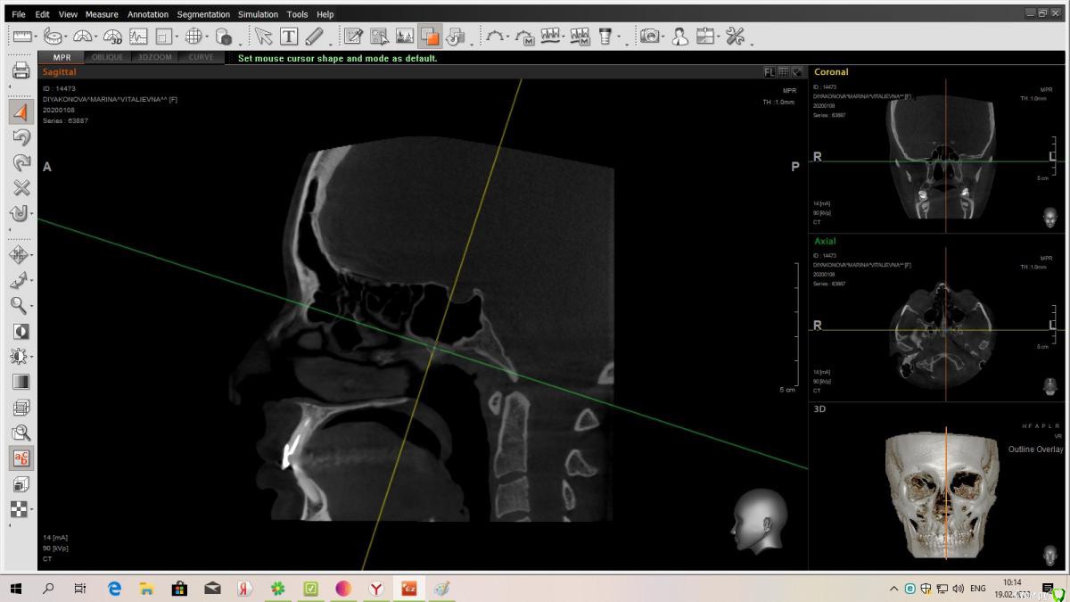Click the angle protractor measurement tool
This screenshot has height=602, width=1070.
pos(83,37)
